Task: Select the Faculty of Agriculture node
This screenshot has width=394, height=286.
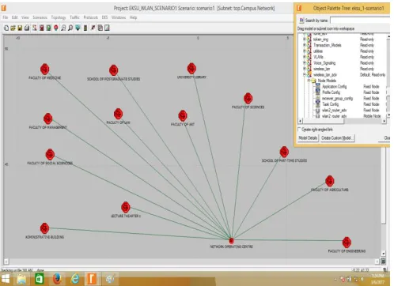Action: pyautogui.click(x=330, y=181)
